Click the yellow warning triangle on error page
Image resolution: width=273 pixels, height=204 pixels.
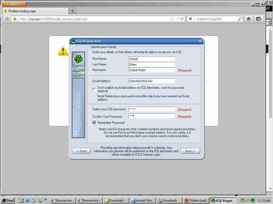point(63,51)
